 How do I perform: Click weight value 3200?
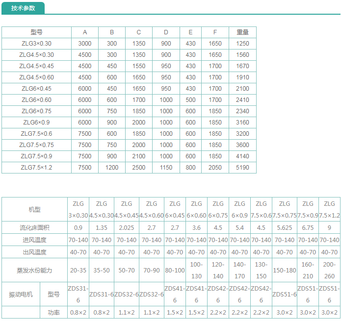pyautogui.click(x=242, y=134)
